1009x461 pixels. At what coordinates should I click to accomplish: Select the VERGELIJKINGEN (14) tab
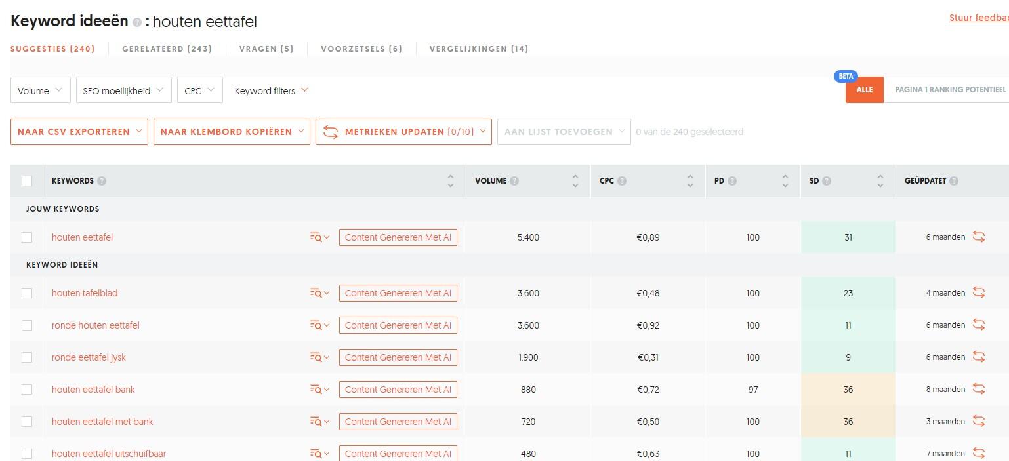point(479,49)
